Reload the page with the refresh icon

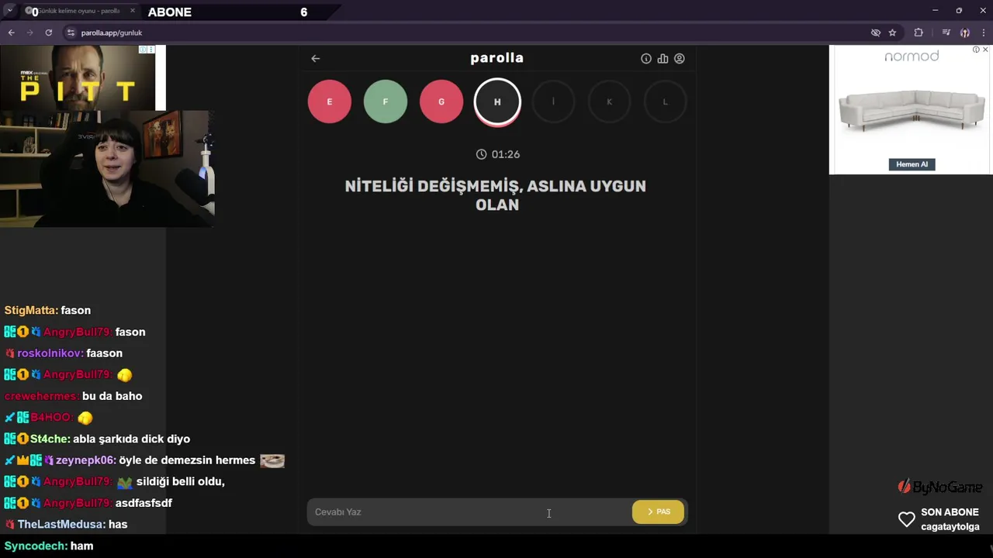(x=48, y=33)
